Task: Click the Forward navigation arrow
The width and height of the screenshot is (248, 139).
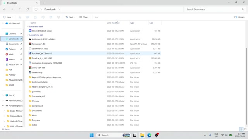Action: coord(12,9)
